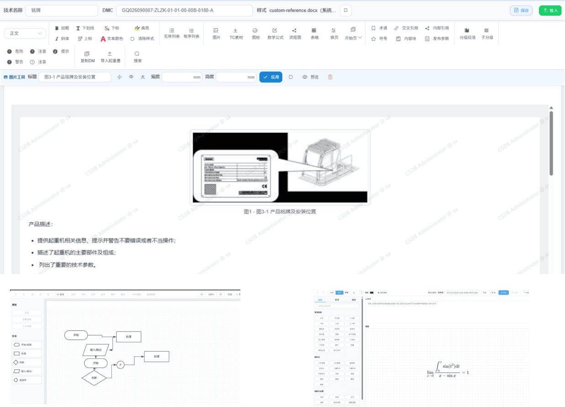Pick a 文本颜色 text color

point(112,39)
